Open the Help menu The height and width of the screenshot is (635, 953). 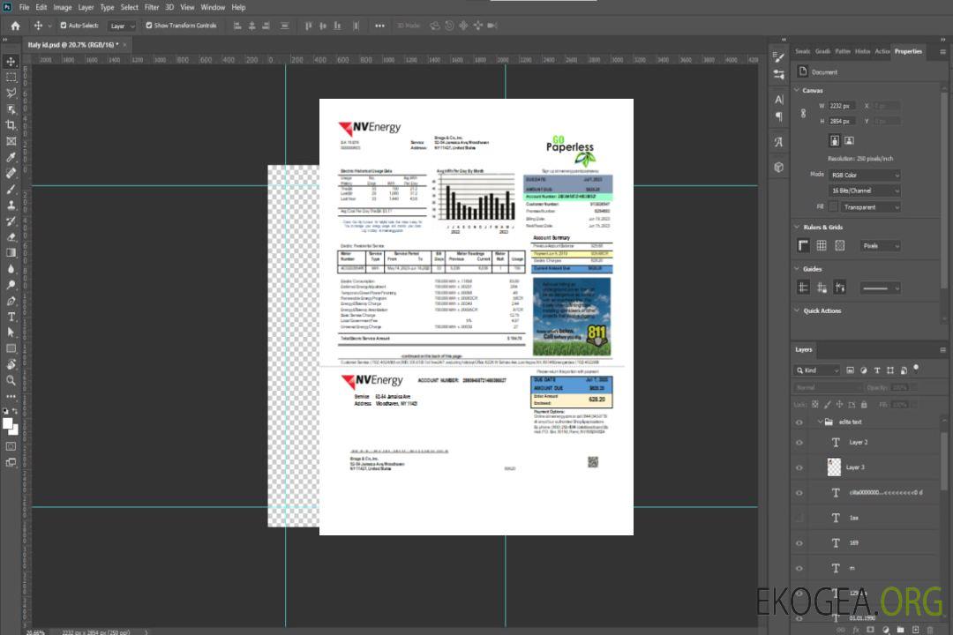[x=238, y=7]
